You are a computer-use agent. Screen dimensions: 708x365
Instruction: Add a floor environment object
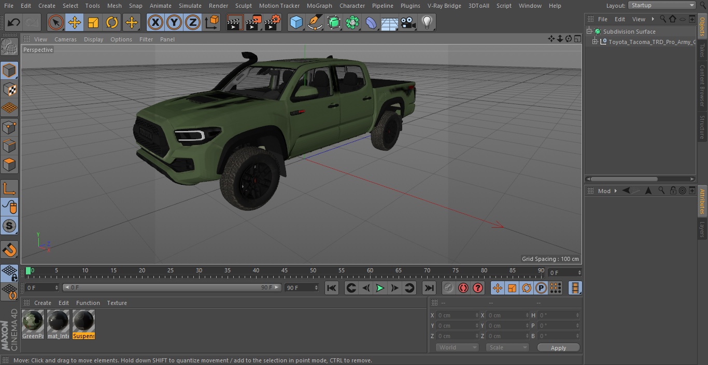pos(390,22)
